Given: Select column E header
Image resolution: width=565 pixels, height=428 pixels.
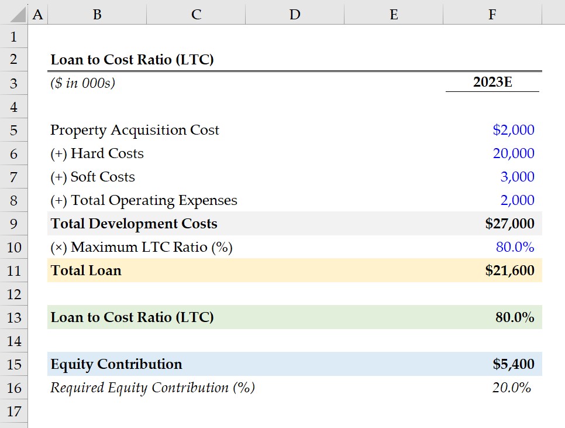Looking at the screenshot, I should tap(394, 15).
